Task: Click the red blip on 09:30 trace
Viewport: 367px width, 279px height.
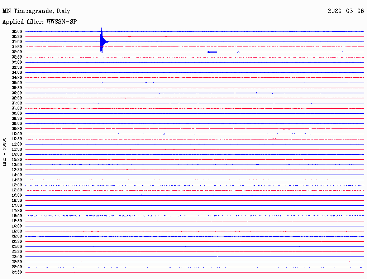Action: [284, 129]
